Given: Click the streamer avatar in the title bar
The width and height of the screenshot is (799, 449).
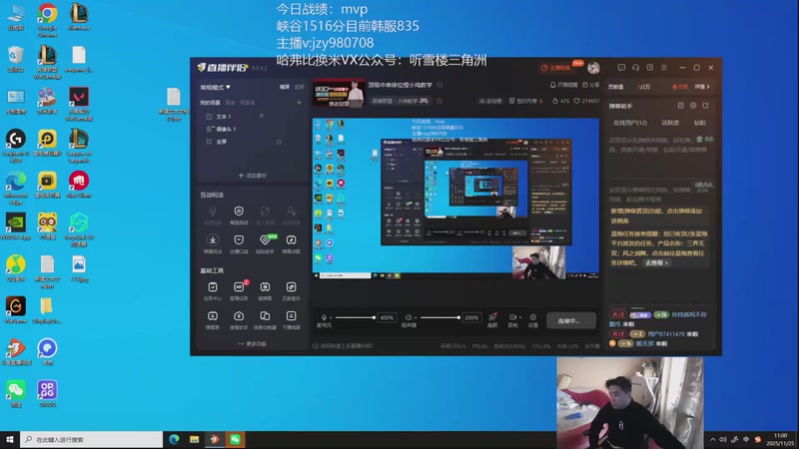Looking at the screenshot, I should [x=593, y=67].
